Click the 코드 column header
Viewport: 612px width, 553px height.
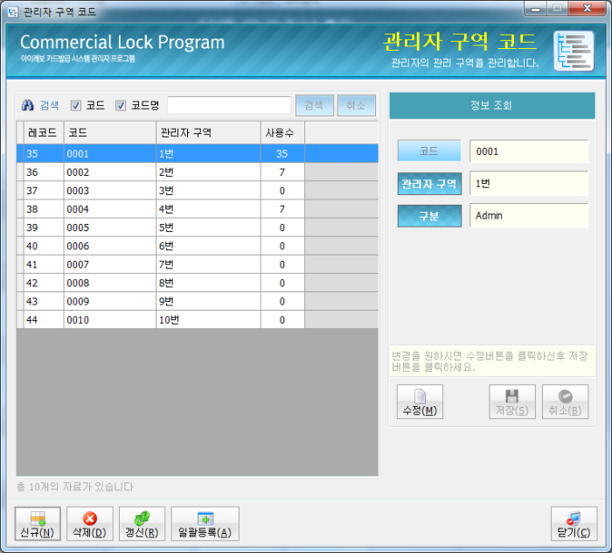pyautogui.click(x=109, y=133)
